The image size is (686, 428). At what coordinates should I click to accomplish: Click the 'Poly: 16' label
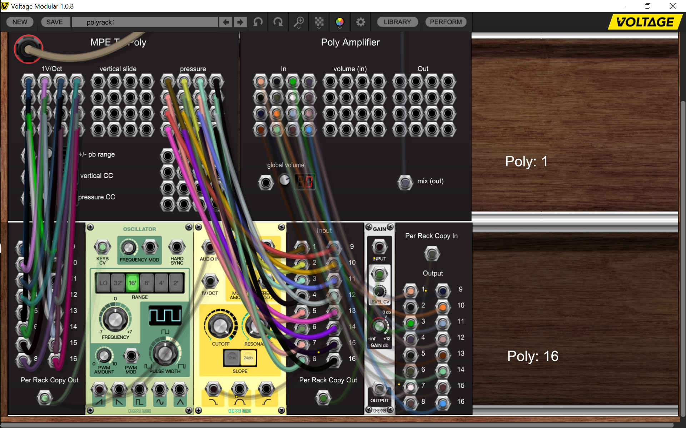tap(532, 356)
